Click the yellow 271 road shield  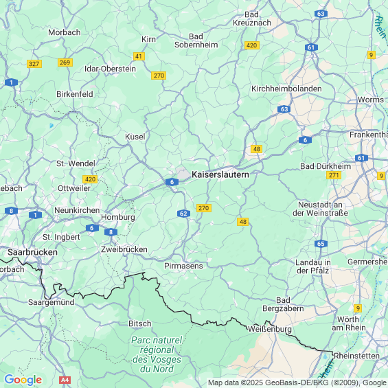[x=334, y=175]
